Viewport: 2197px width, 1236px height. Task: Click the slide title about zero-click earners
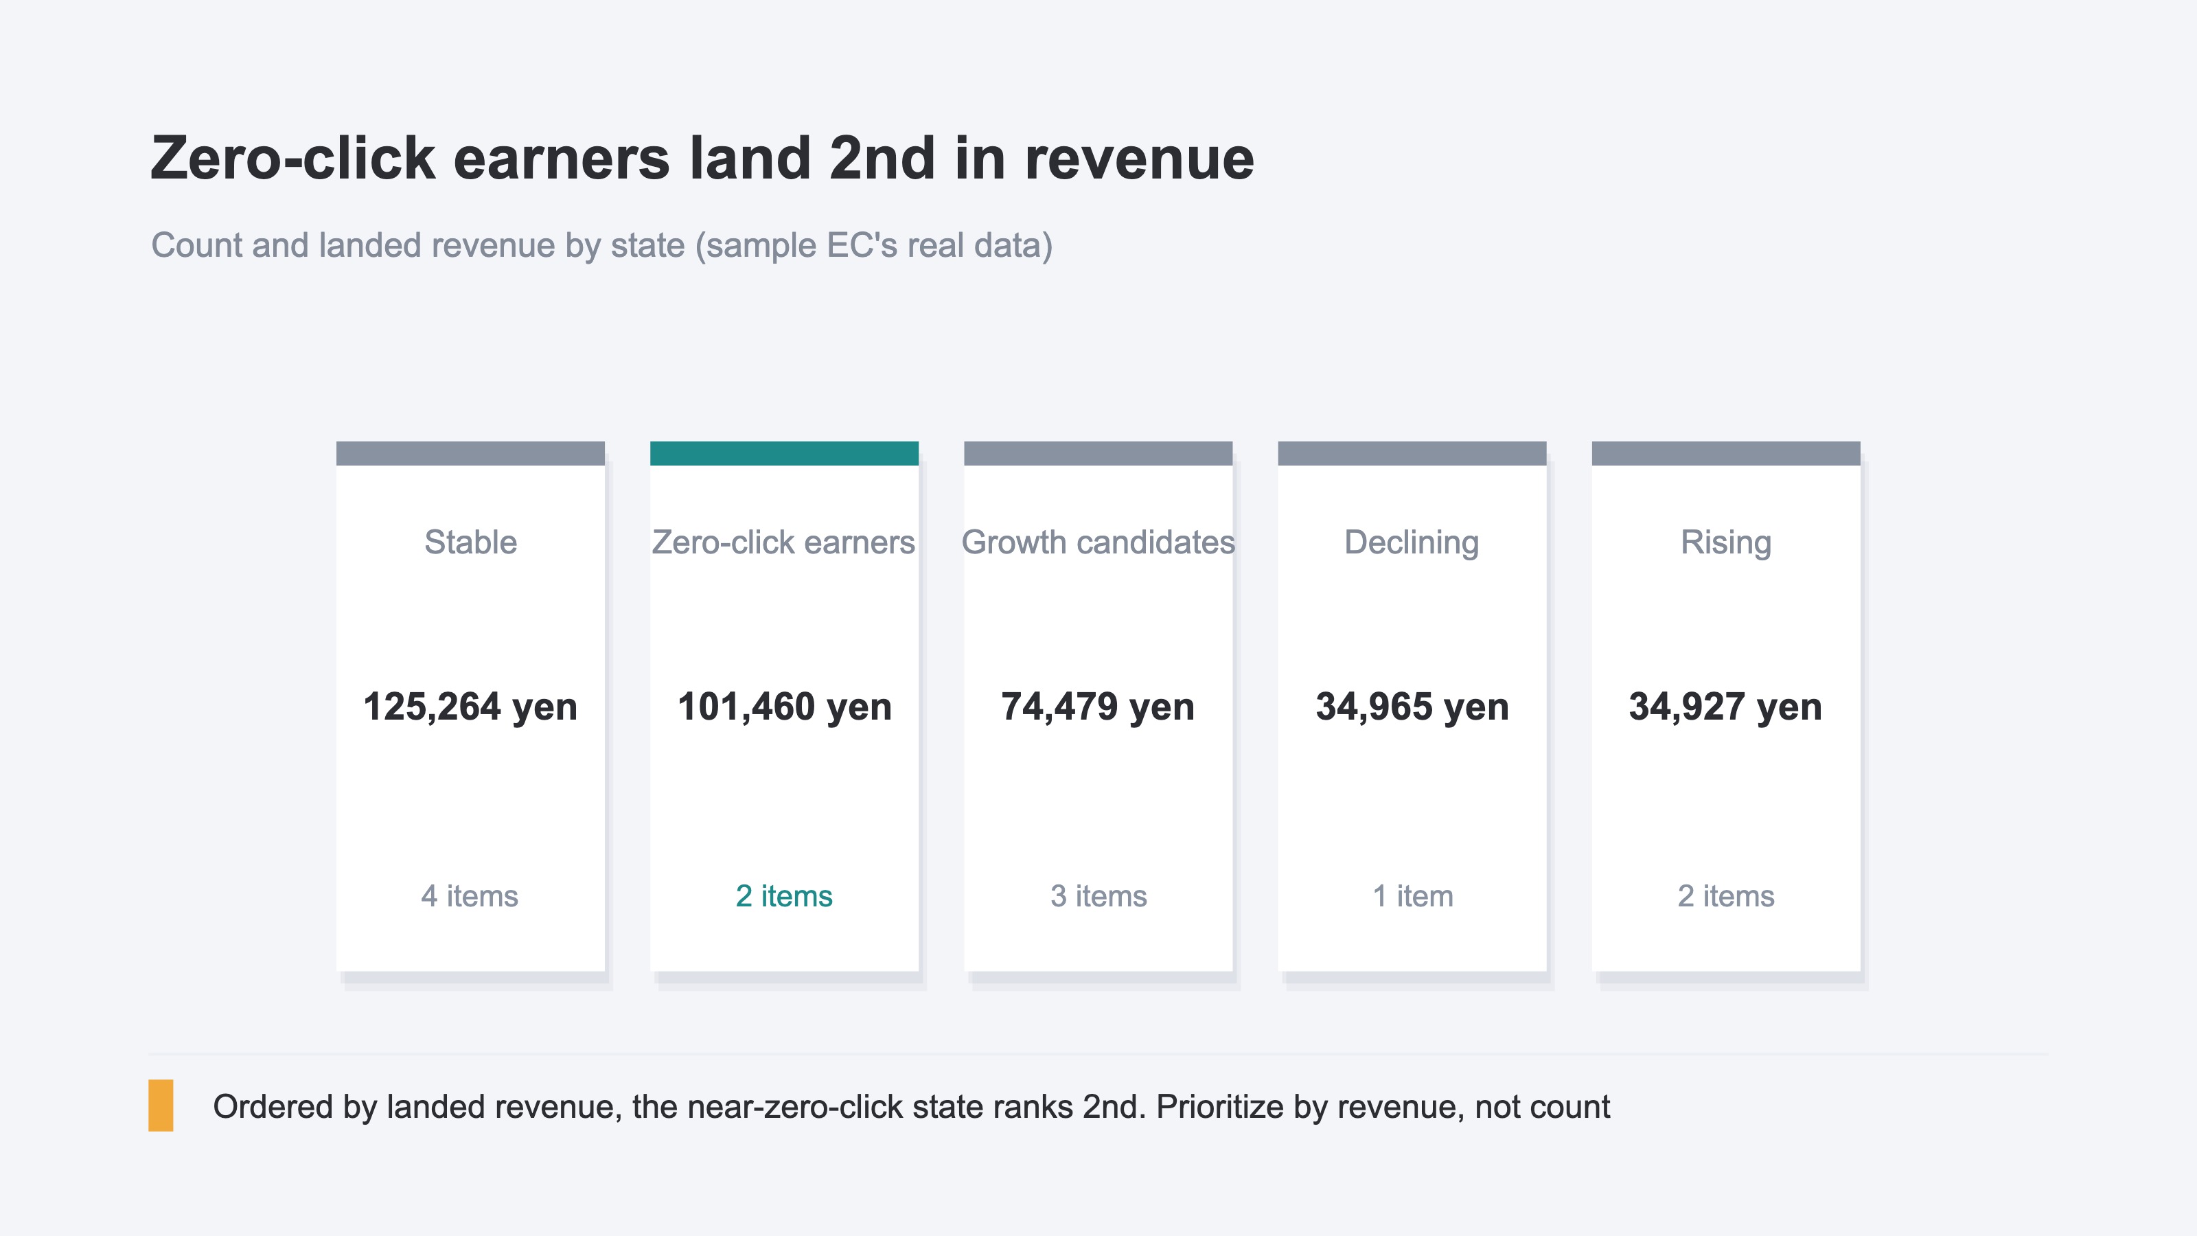tap(702, 159)
